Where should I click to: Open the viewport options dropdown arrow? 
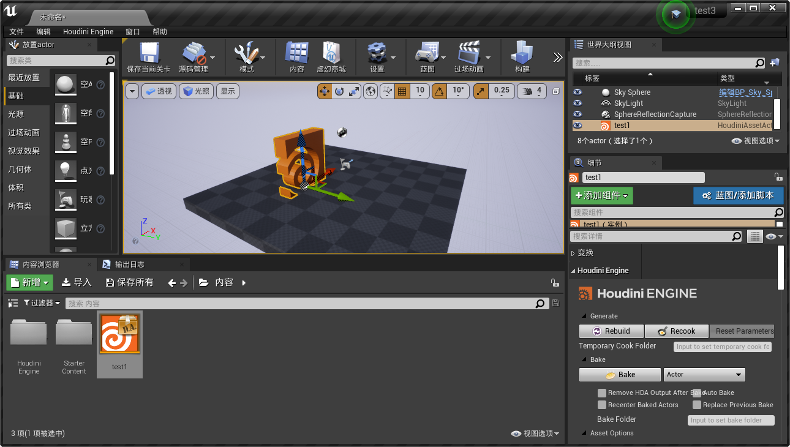(132, 91)
